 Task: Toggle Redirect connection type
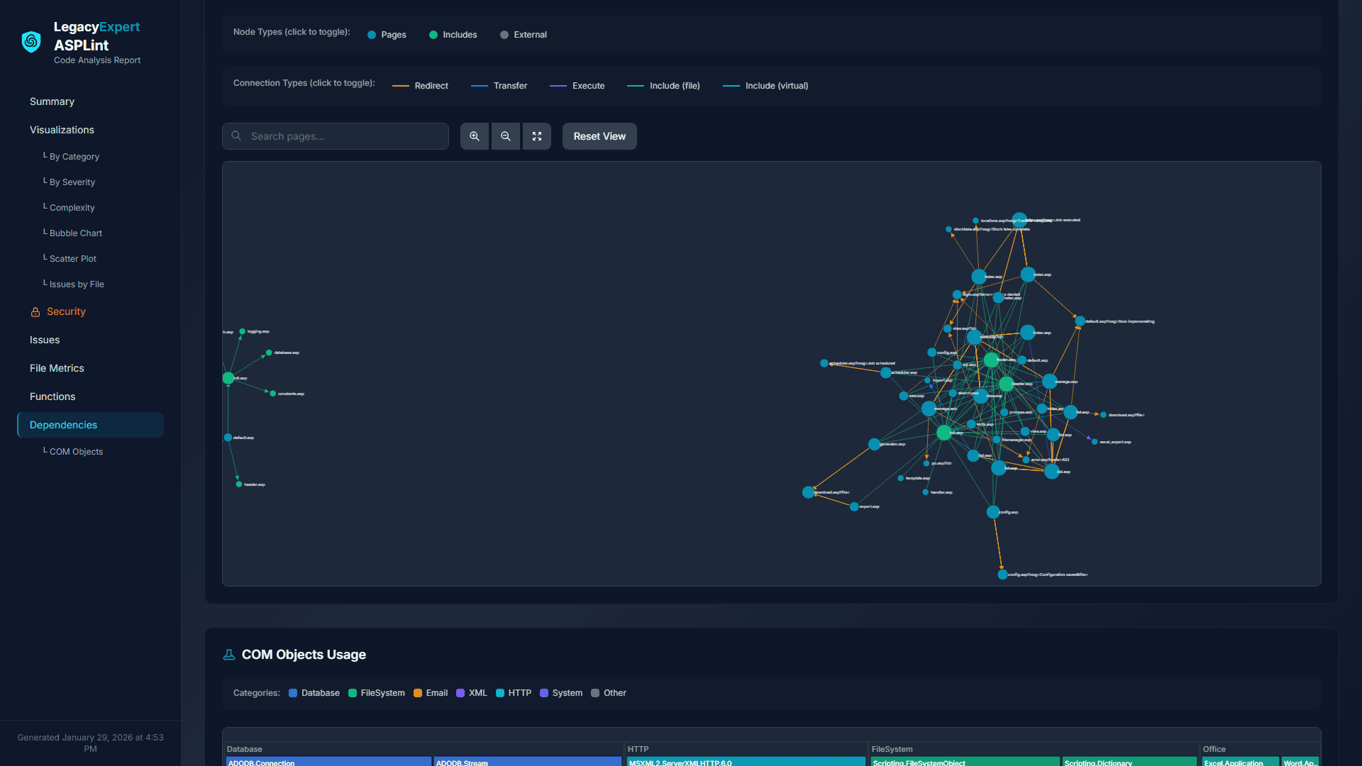pos(420,86)
